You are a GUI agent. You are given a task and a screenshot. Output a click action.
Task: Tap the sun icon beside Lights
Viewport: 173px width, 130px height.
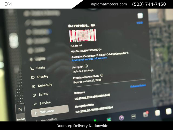coord(31,60)
